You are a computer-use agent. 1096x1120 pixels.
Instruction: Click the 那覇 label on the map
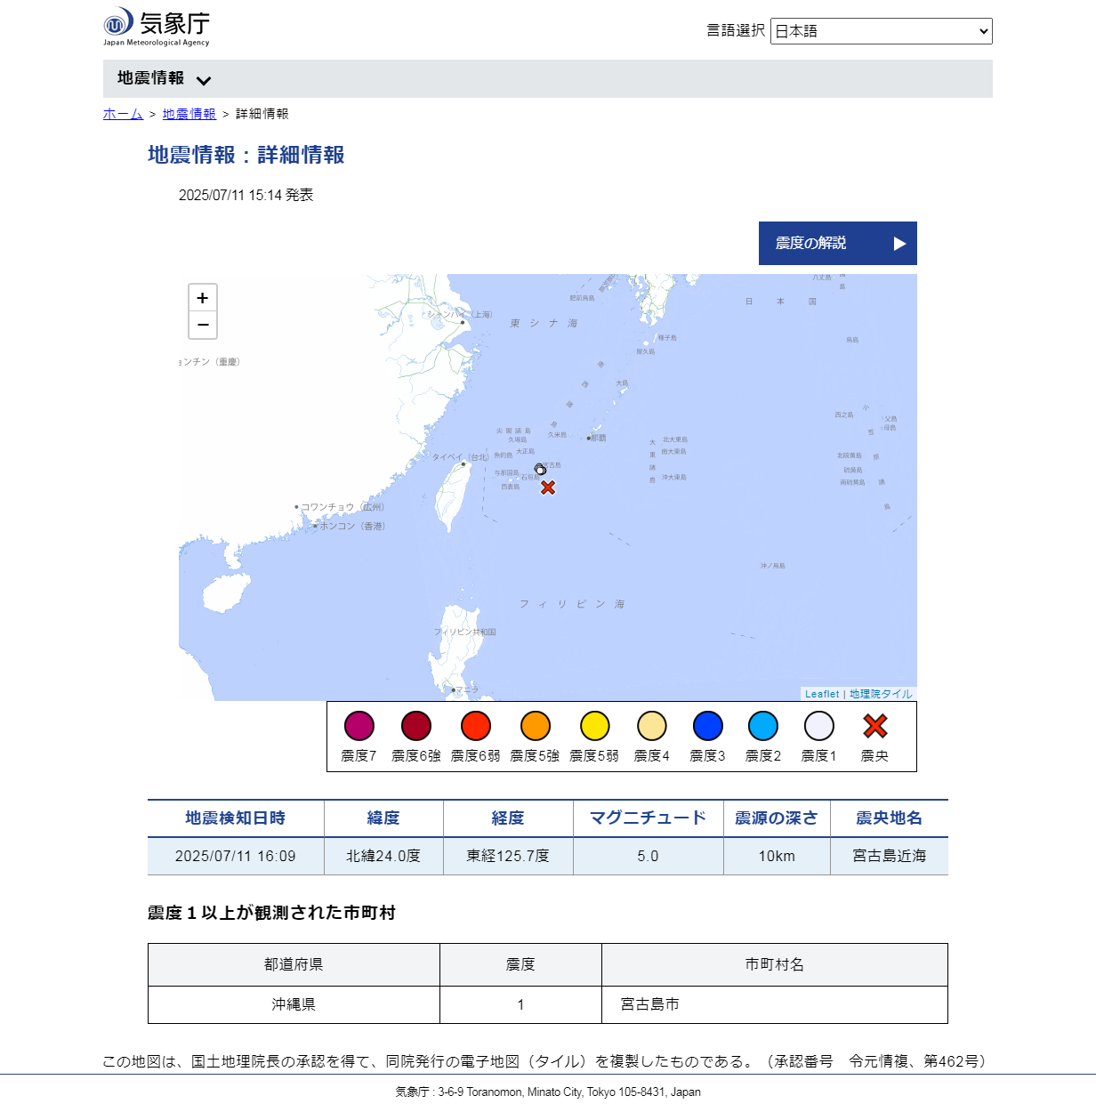click(x=599, y=438)
